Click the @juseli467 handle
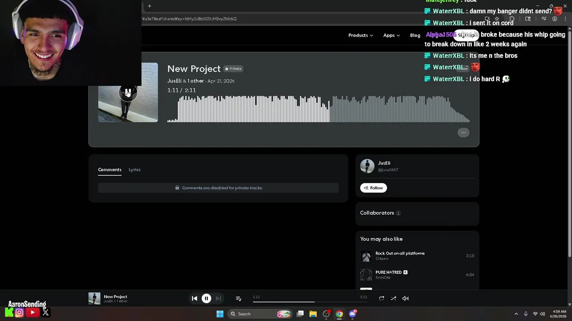 click(x=388, y=170)
